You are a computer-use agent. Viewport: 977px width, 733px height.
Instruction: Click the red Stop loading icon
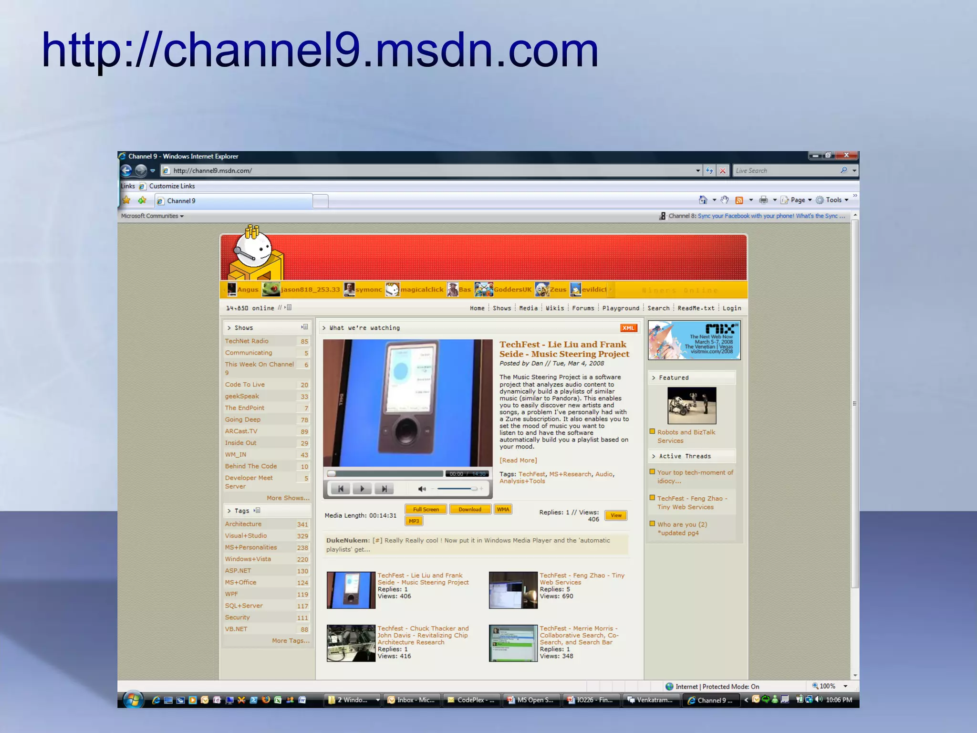point(723,170)
